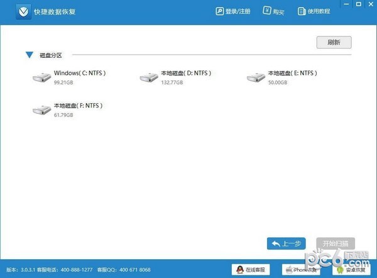Choose Windows (C: NTFS) partition label
The width and height of the screenshot is (377, 278).
(x=80, y=74)
